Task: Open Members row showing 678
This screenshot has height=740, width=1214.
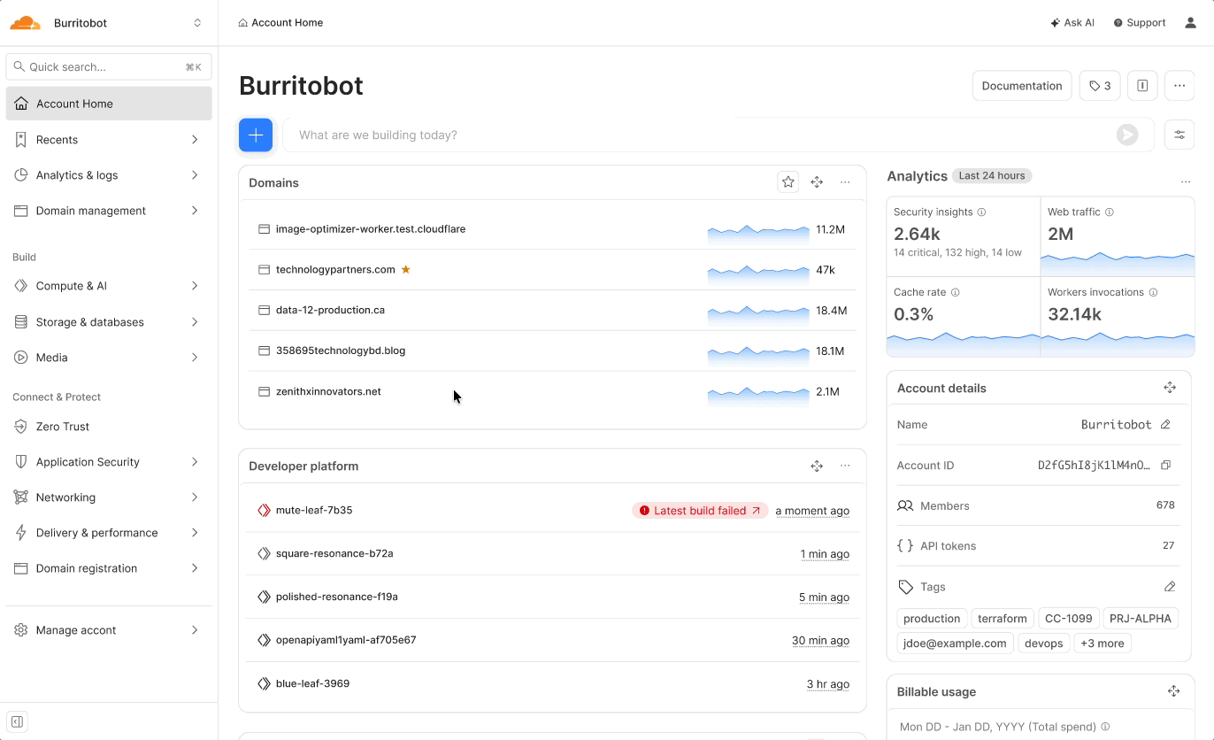Action: tap(1039, 506)
